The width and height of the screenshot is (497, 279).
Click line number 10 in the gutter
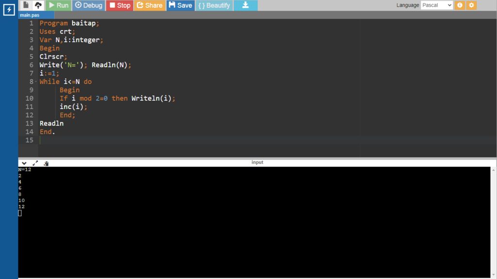coord(29,98)
